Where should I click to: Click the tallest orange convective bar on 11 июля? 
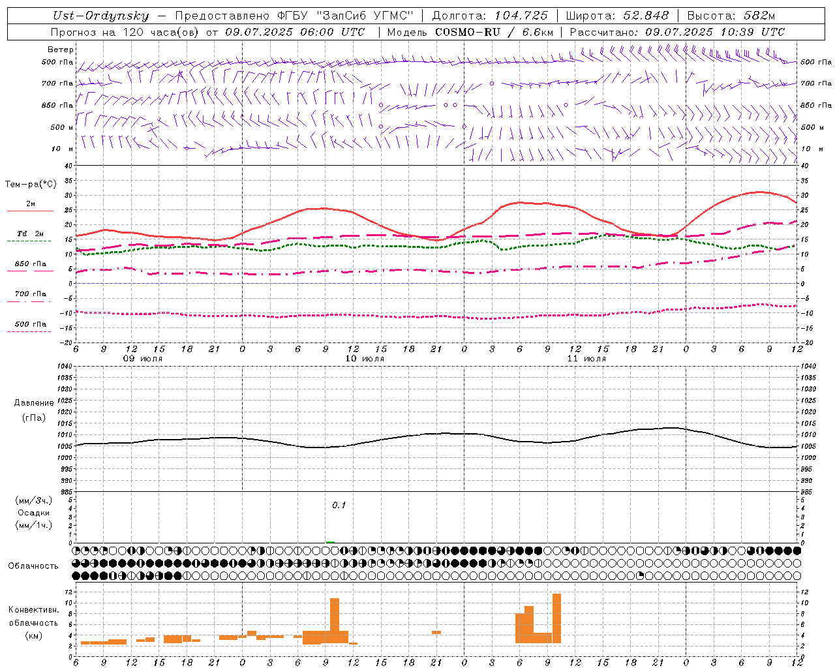tap(556, 618)
